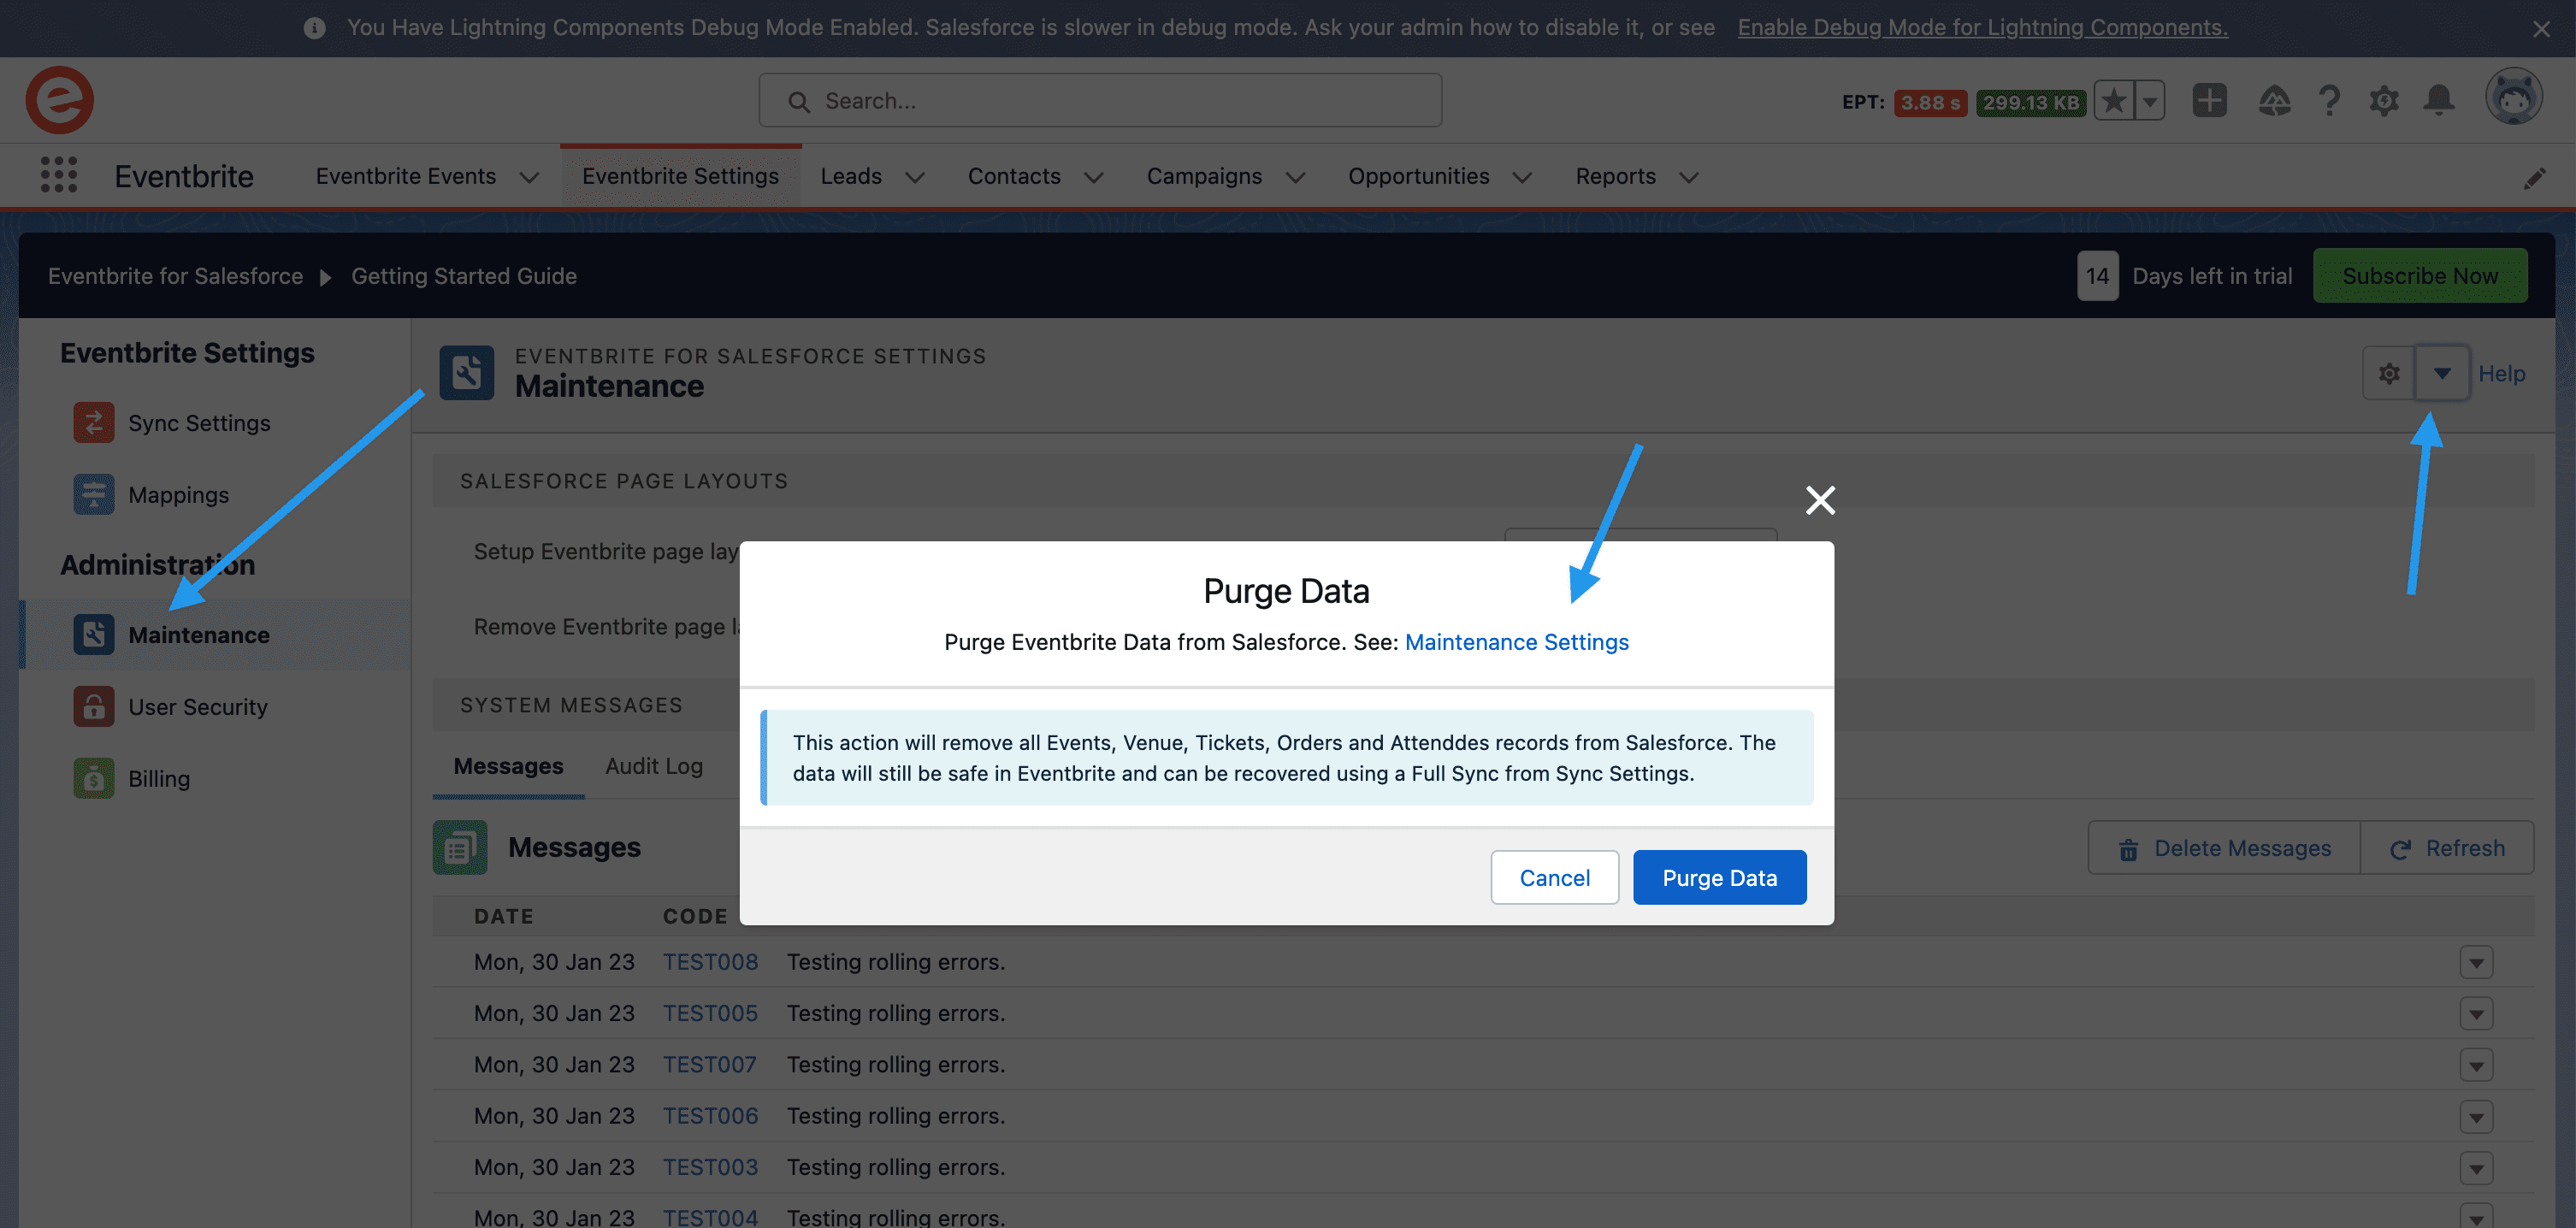Image resolution: width=2576 pixels, height=1228 pixels.
Task: Click Eventbrite for Salesforce breadcrumb
Action: 175,276
